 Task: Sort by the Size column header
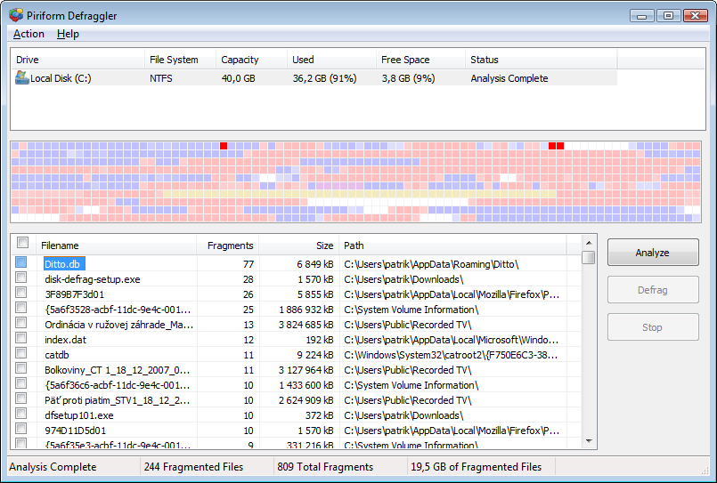pos(299,246)
